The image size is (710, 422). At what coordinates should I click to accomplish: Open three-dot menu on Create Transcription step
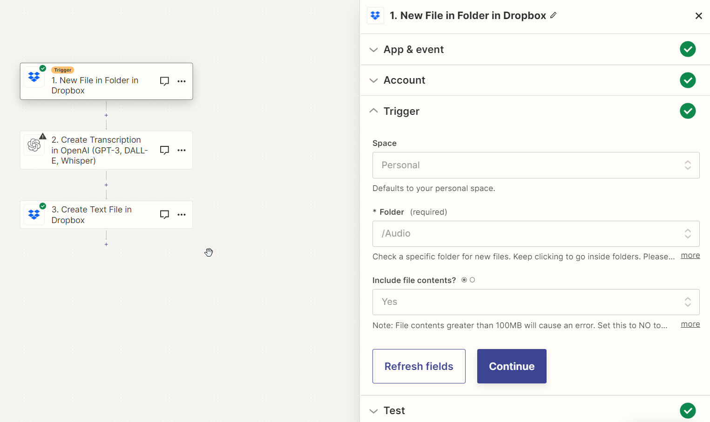[x=182, y=150]
